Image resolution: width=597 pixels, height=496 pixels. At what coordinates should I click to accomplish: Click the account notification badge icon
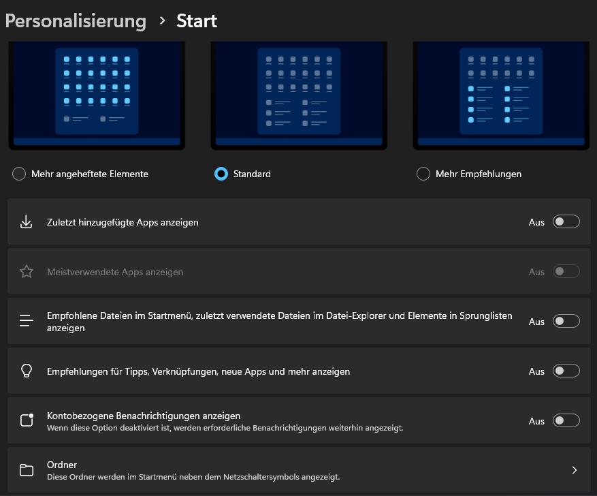coord(27,420)
